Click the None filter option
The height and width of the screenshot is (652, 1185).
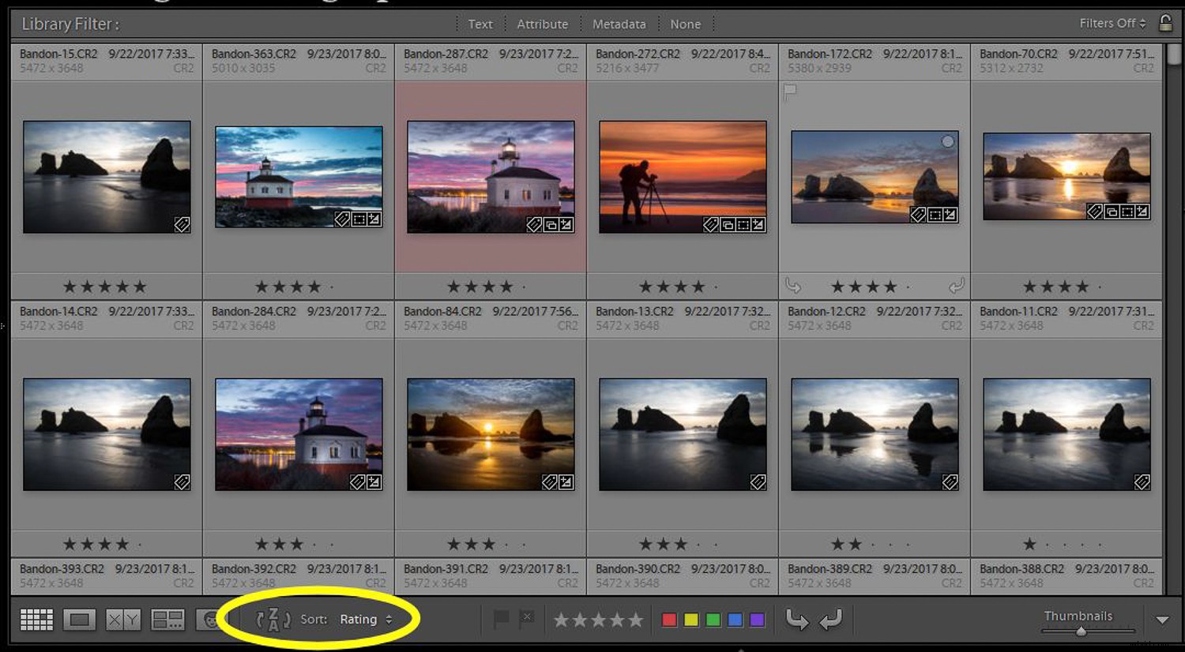tap(685, 24)
